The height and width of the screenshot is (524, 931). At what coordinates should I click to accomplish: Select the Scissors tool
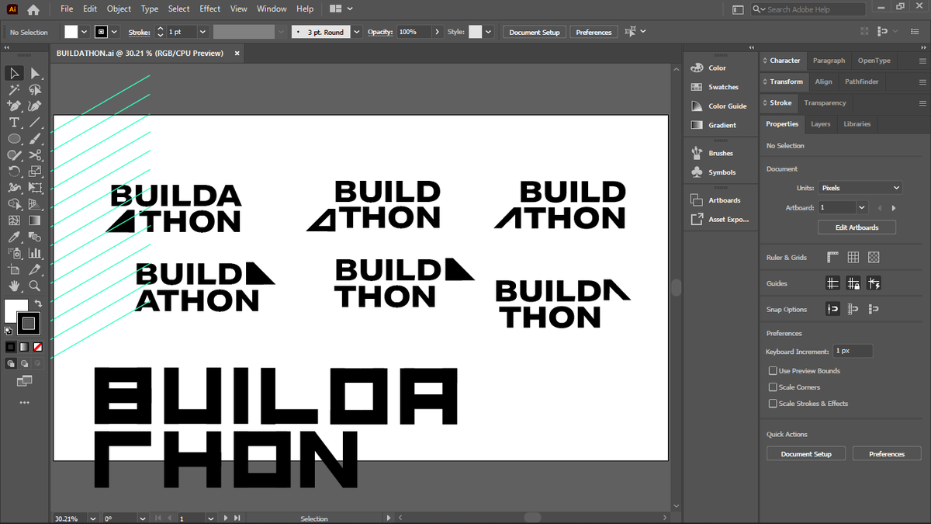click(35, 155)
